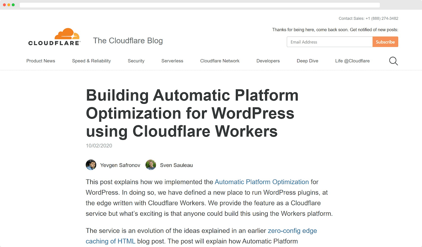The width and height of the screenshot is (422, 247).
Task: Click Sven Sauleau's avatar photo
Action: click(151, 165)
